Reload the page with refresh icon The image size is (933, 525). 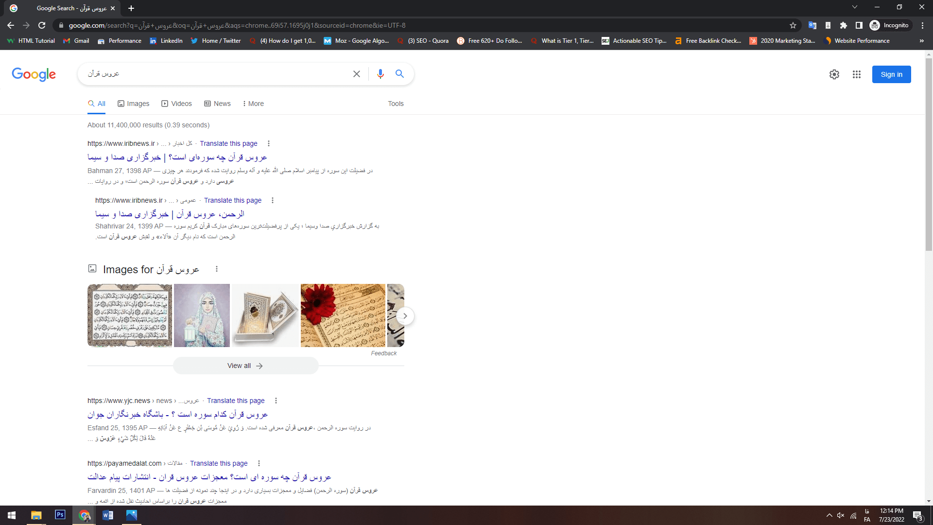pyautogui.click(x=42, y=25)
